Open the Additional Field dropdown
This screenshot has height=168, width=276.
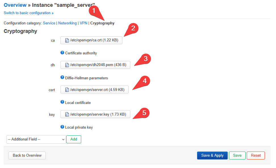pyautogui.click(x=36, y=139)
